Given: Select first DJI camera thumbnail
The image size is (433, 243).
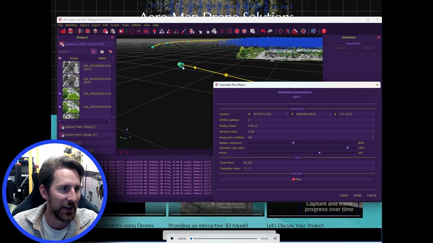Looking at the screenshot, I should tap(71, 67).
